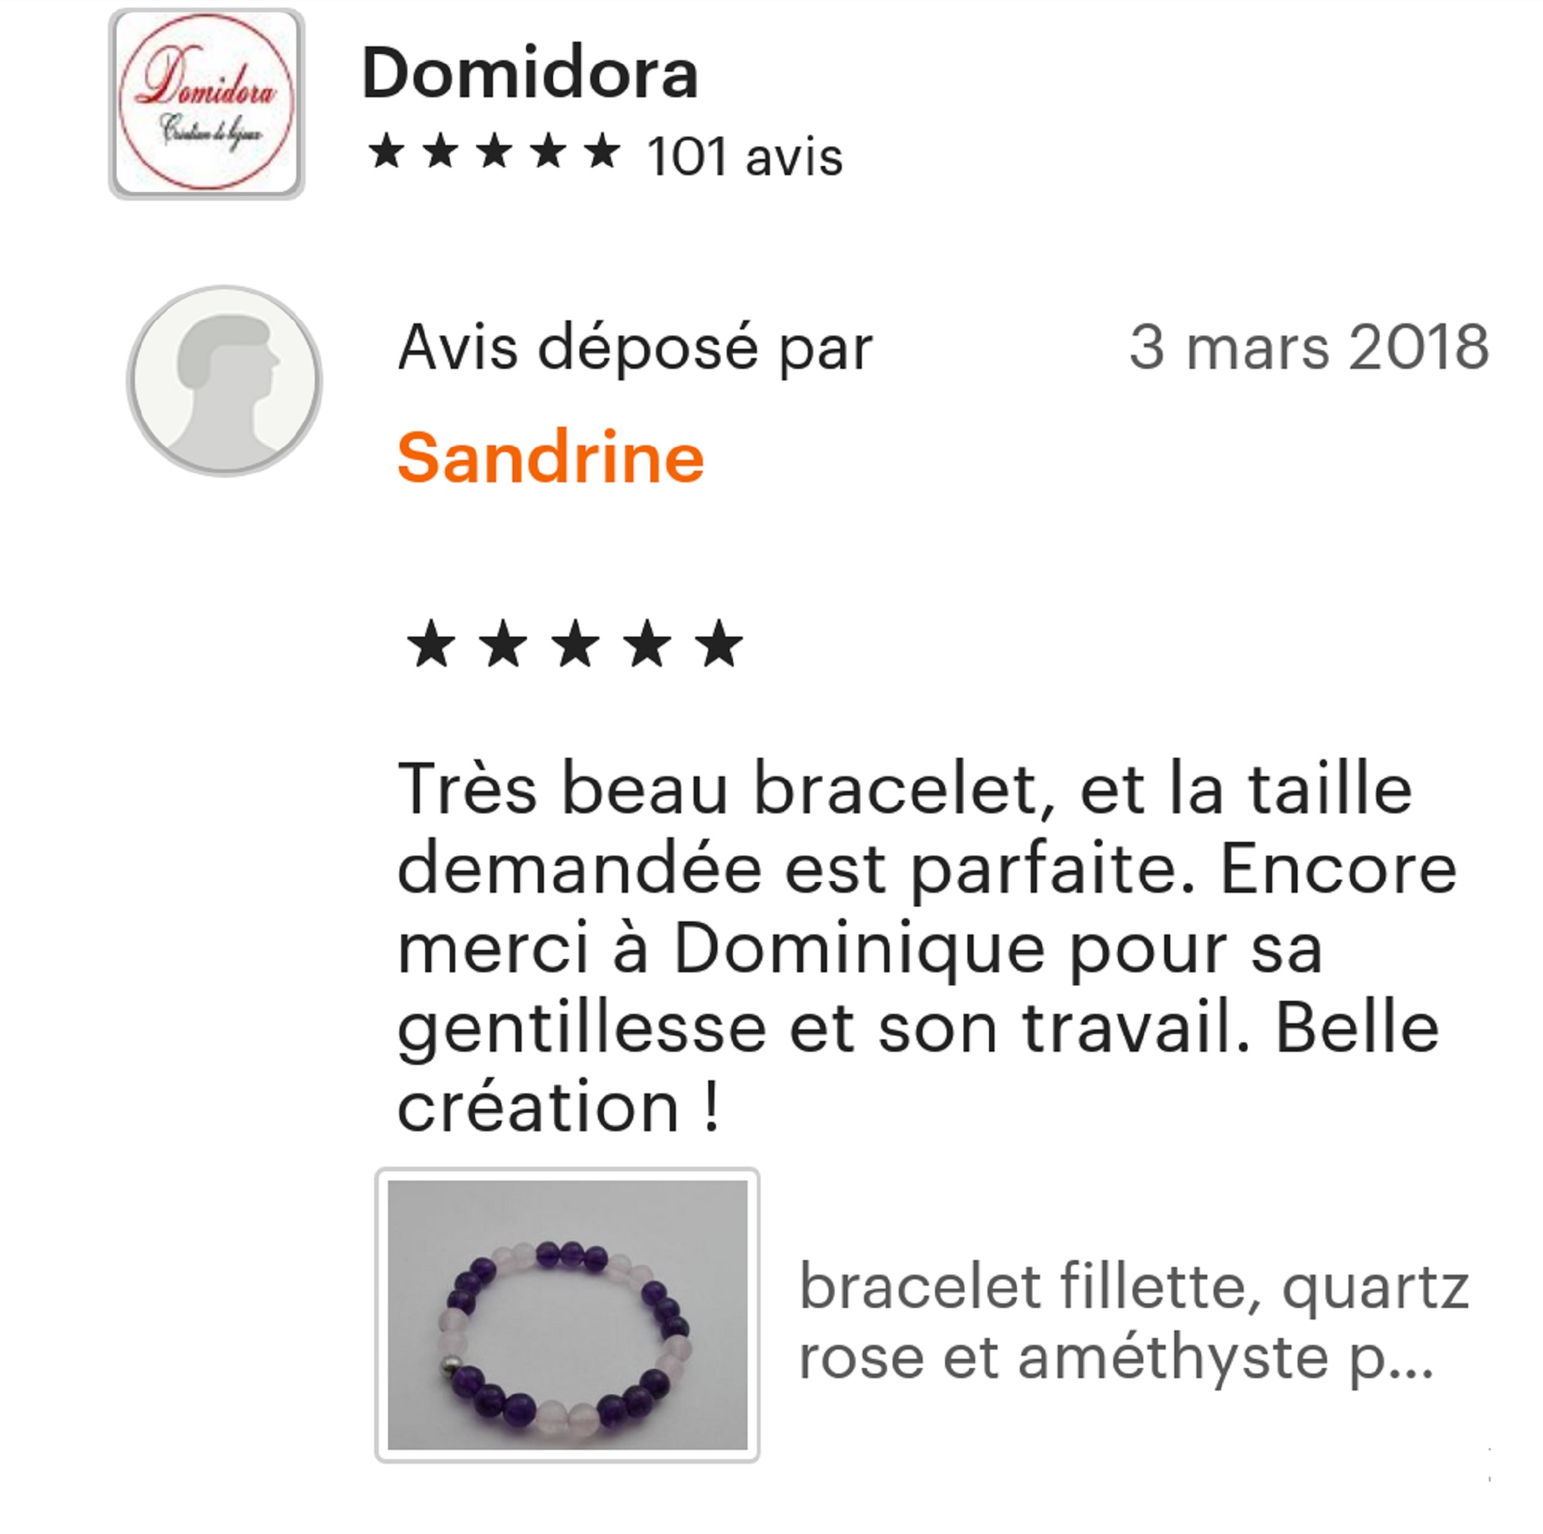Image resolution: width=1543 pixels, height=1534 pixels.
Task: Click the third star of Sandrine's review rating
Action: [x=575, y=644]
